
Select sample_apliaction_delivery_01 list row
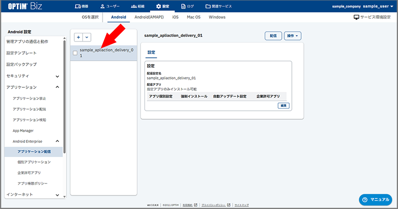(x=103, y=53)
